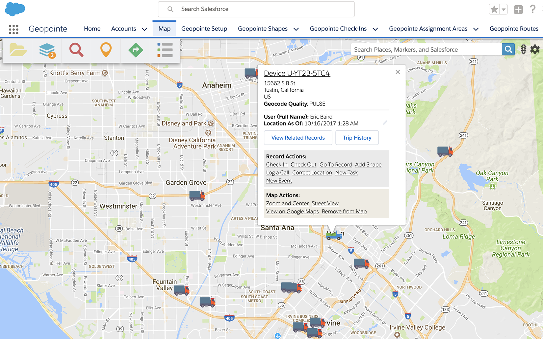Click the Add Shape link
The width and height of the screenshot is (543, 339).
368,165
